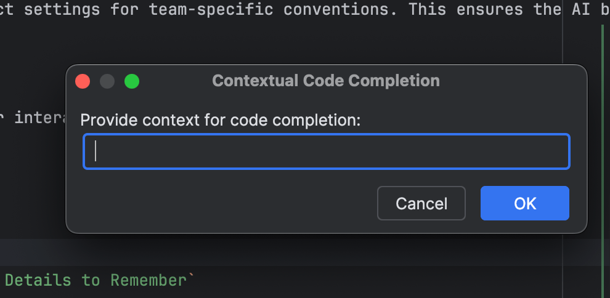Focus the code completion context input field
The height and width of the screenshot is (298, 610).
pyautogui.click(x=327, y=151)
